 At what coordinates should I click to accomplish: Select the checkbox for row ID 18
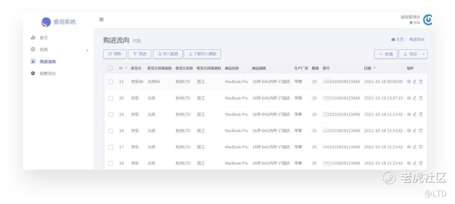(x=111, y=131)
